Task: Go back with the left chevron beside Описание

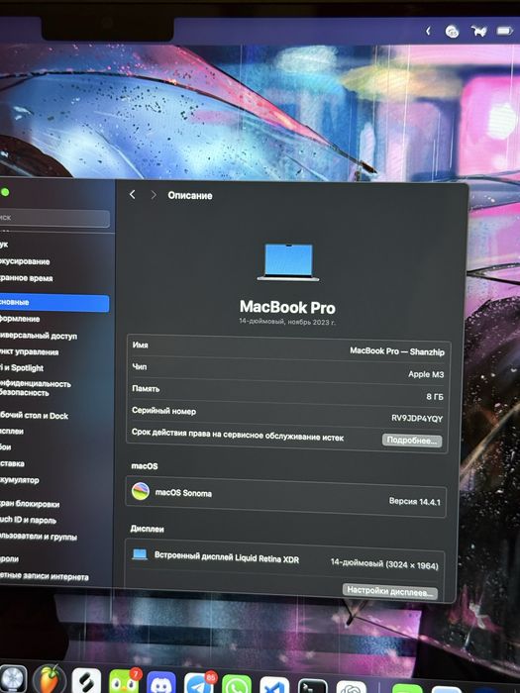Action: click(132, 194)
